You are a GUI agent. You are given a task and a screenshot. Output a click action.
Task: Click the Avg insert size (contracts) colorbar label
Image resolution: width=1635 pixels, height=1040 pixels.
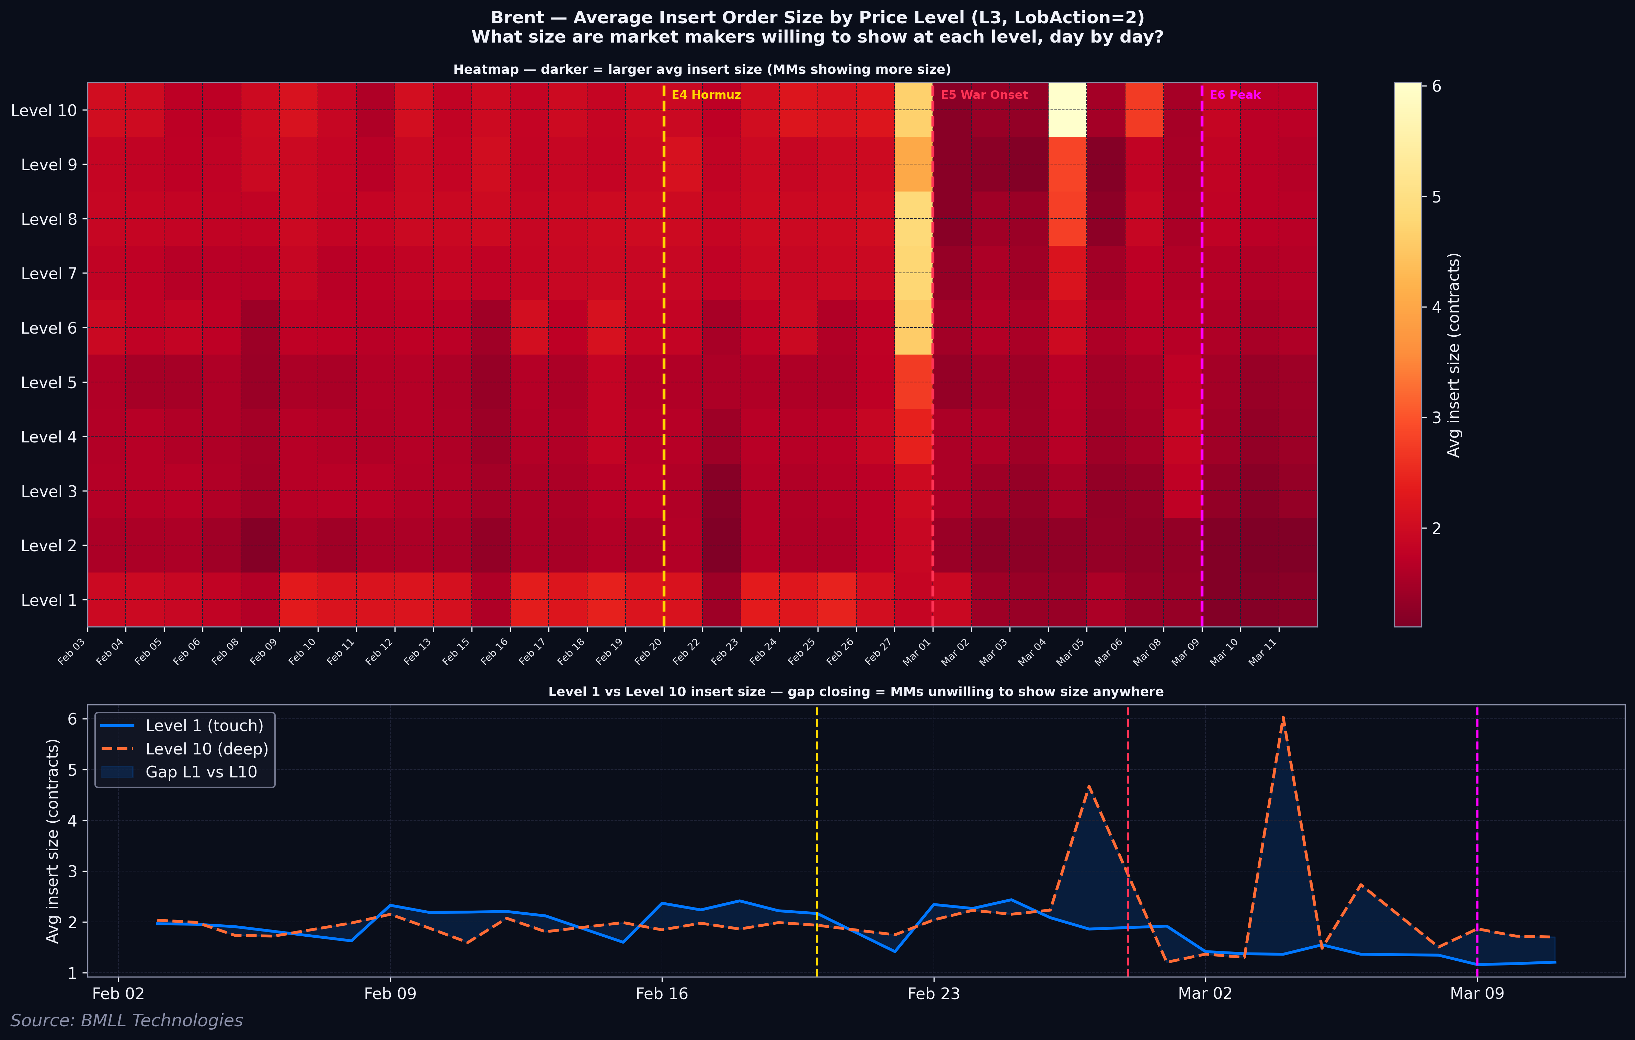coord(1453,355)
